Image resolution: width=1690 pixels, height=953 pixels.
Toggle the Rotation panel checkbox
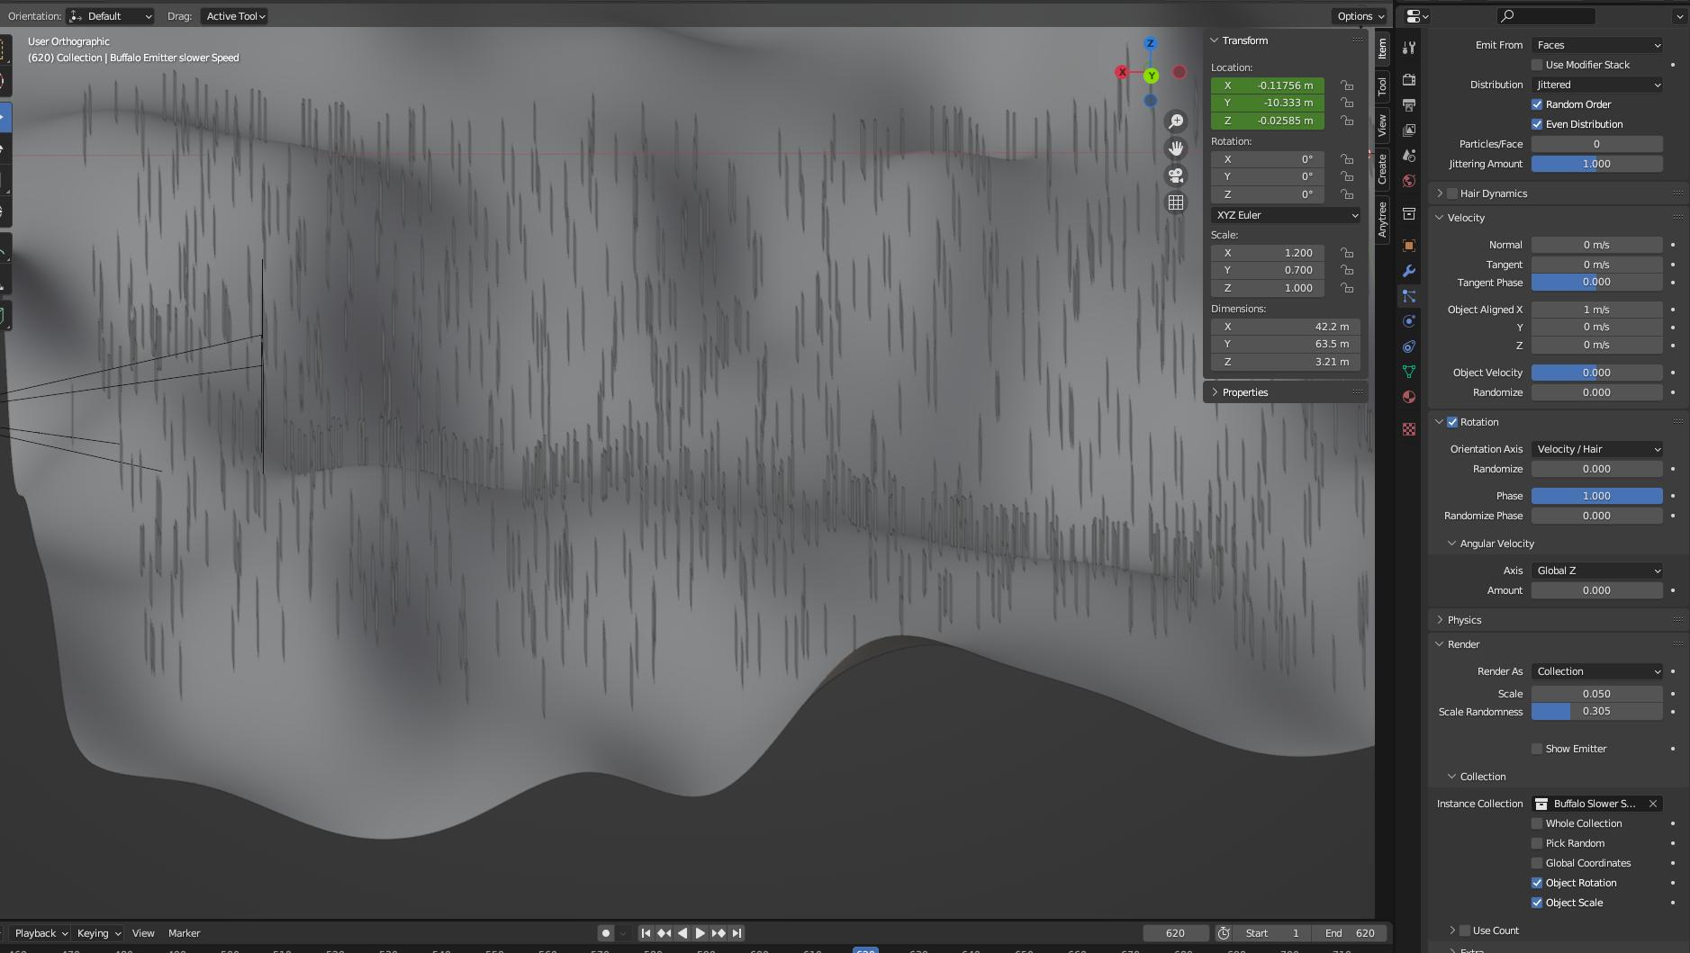coord(1451,422)
